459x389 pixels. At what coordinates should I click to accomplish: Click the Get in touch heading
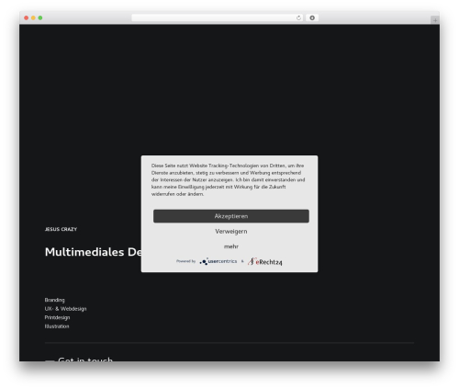[x=85, y=359]
